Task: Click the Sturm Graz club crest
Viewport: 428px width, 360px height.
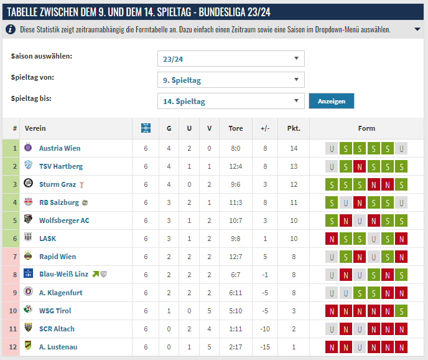Action: click(28, 184)
